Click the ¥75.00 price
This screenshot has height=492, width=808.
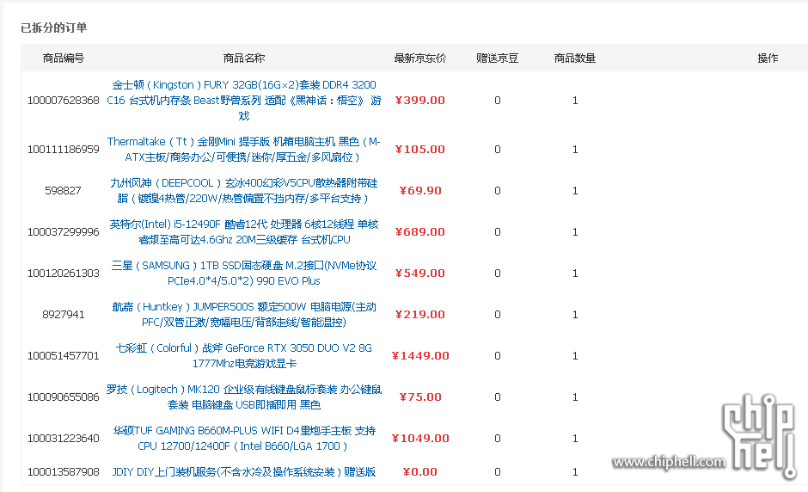(420, 397)
